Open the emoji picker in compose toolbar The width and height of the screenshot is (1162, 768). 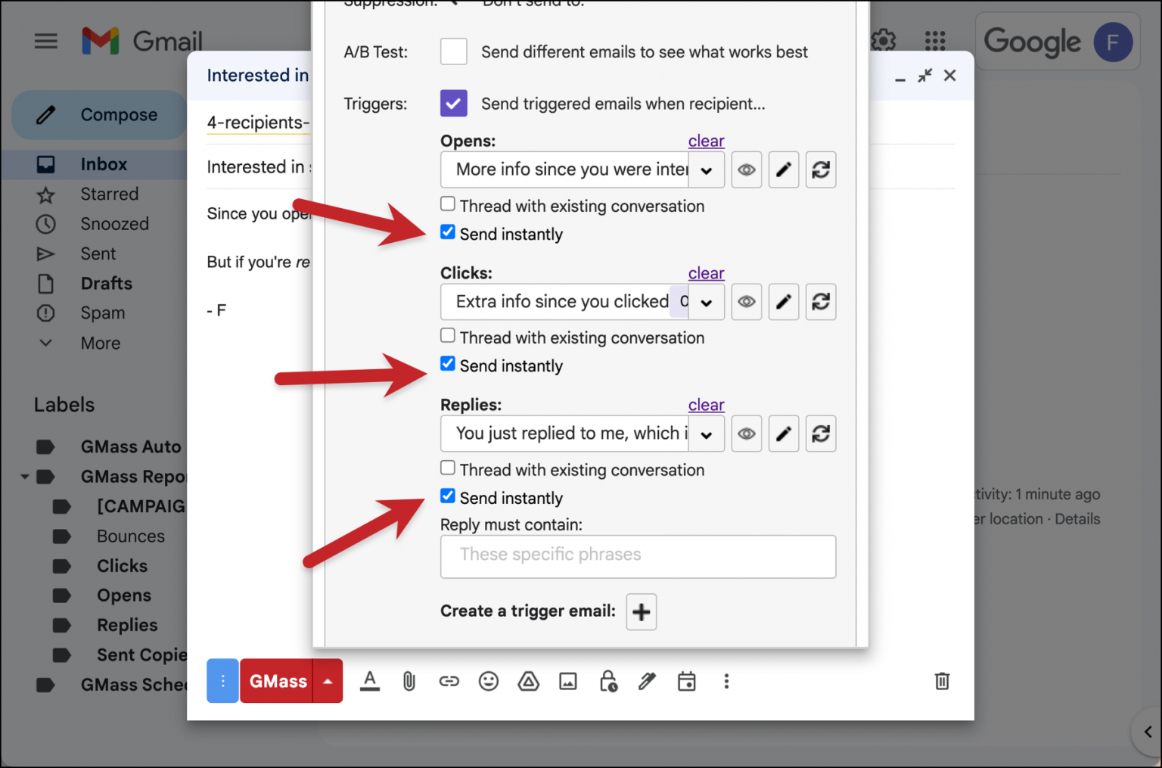click(489, 681)
